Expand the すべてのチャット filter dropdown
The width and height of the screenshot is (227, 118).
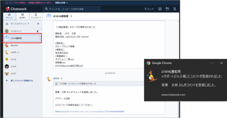20,24
